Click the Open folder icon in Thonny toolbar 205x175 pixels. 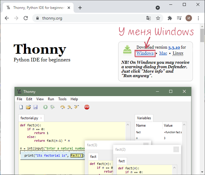pyautogui.click(x=28, y=107)
